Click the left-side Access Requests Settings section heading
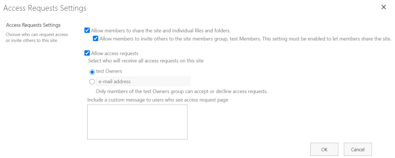395x158 pixels. (33, 25)
